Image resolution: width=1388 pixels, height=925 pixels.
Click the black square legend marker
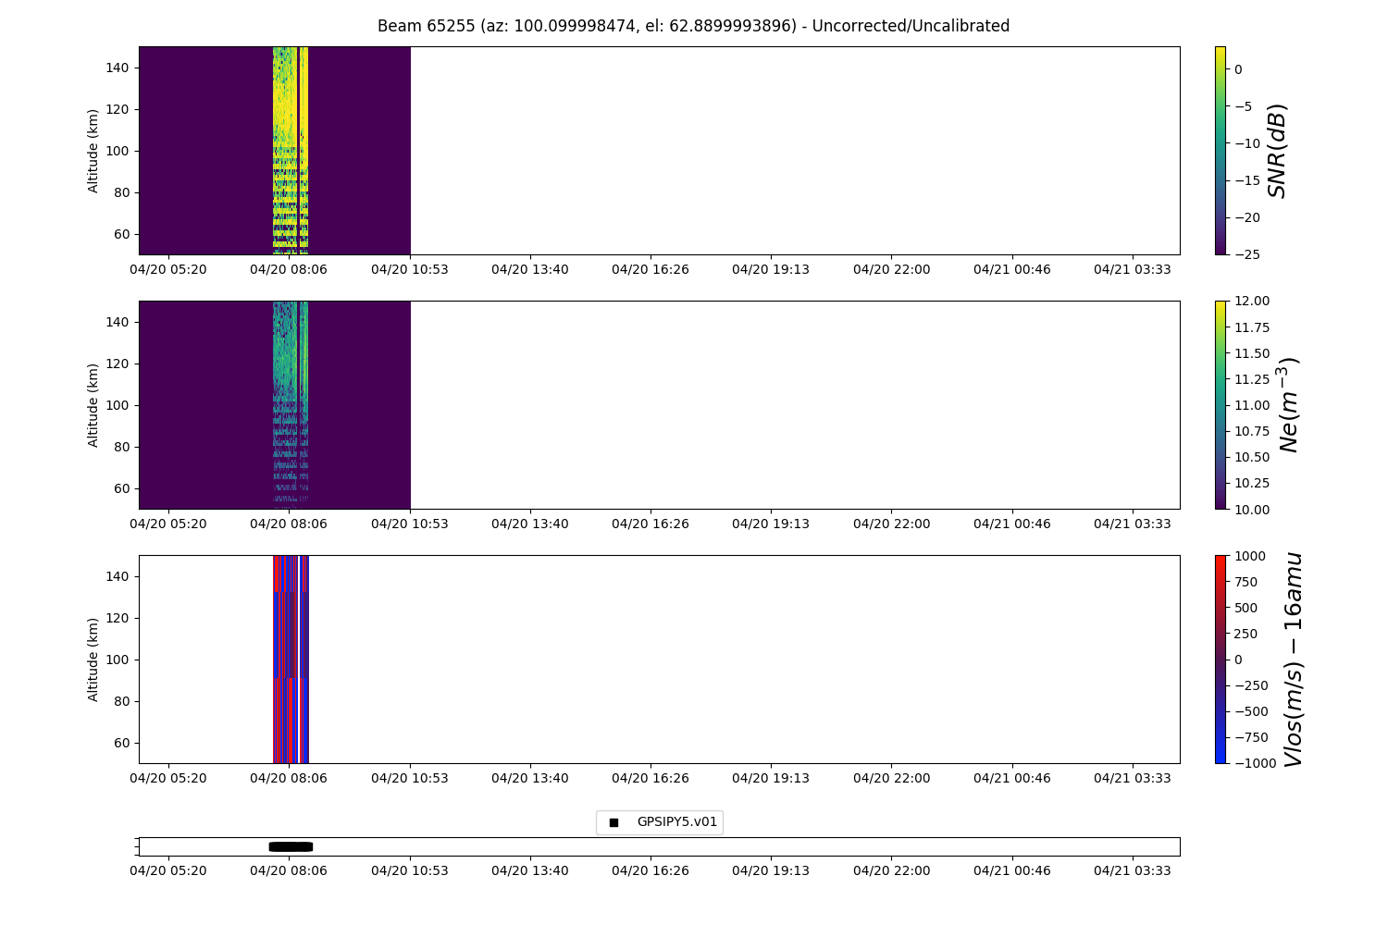pos(613,822)
